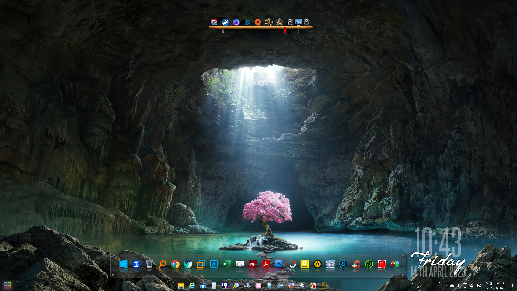Open AIMP player icon in dock
Screen dimensions: 517x291
317,264
